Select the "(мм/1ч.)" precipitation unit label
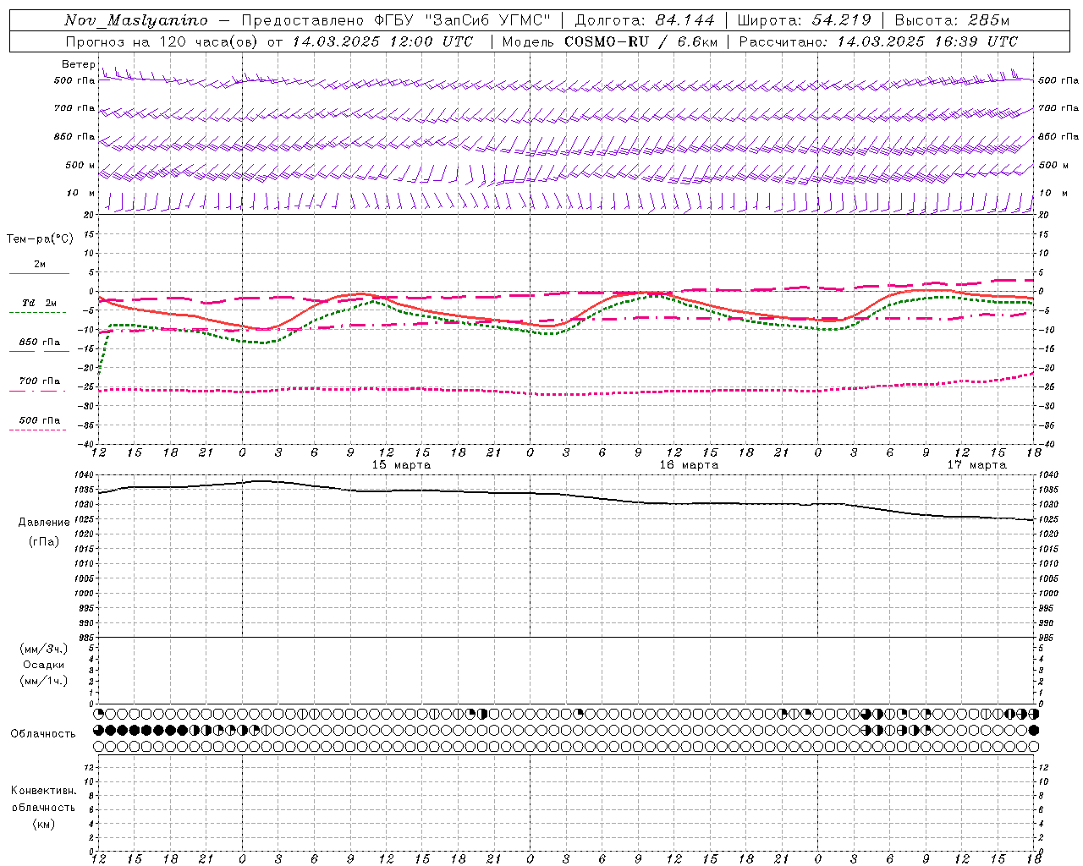The image size is (1083, 866). click(x=44, y=681)
